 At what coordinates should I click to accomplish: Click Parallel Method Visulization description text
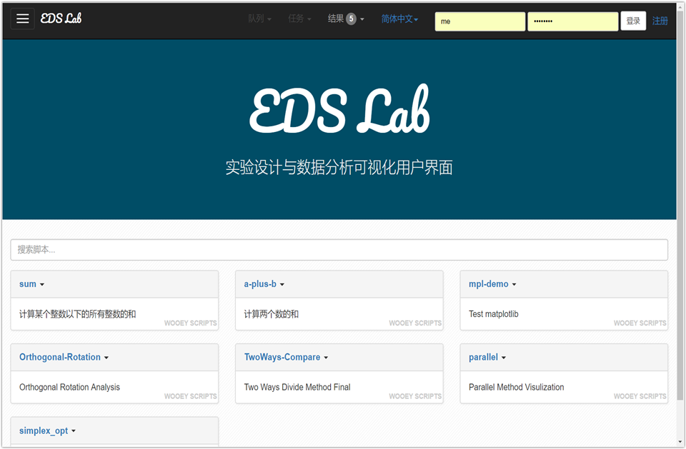(x=516, y=387)
